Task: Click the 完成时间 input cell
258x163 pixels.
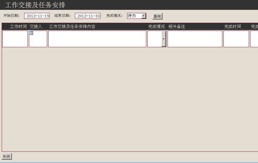Action: [236, 39]
